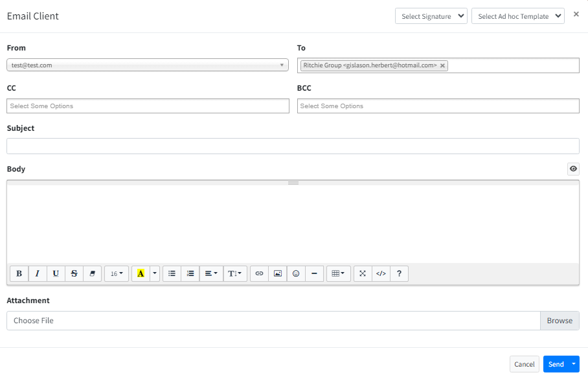
Task: Preview email with the eye icon
Action: [x=573, y=169]
